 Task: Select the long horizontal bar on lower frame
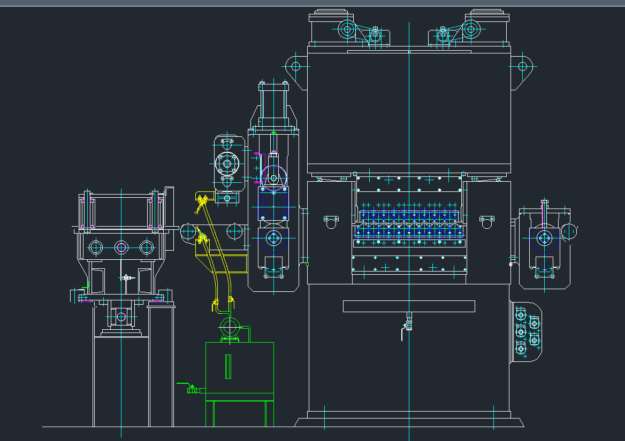(x=409, y=306)
